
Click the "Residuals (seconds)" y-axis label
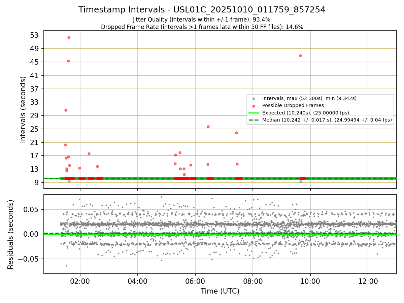coord(11,234)
